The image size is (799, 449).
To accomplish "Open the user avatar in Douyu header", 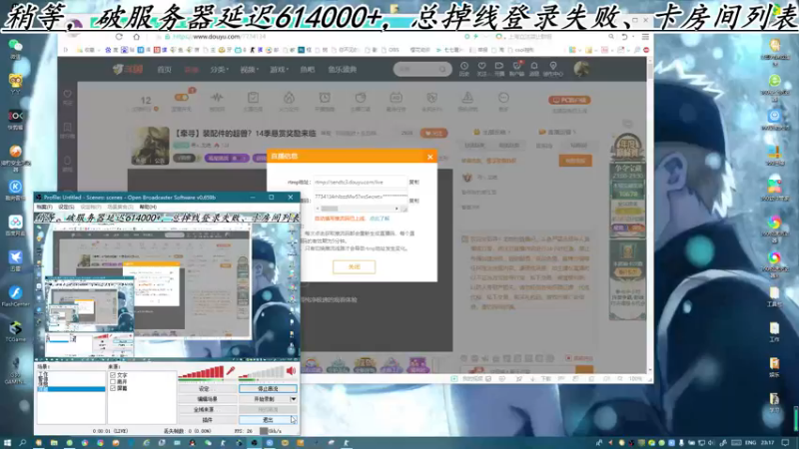I will pyautogui.click(x=582, y=69).
